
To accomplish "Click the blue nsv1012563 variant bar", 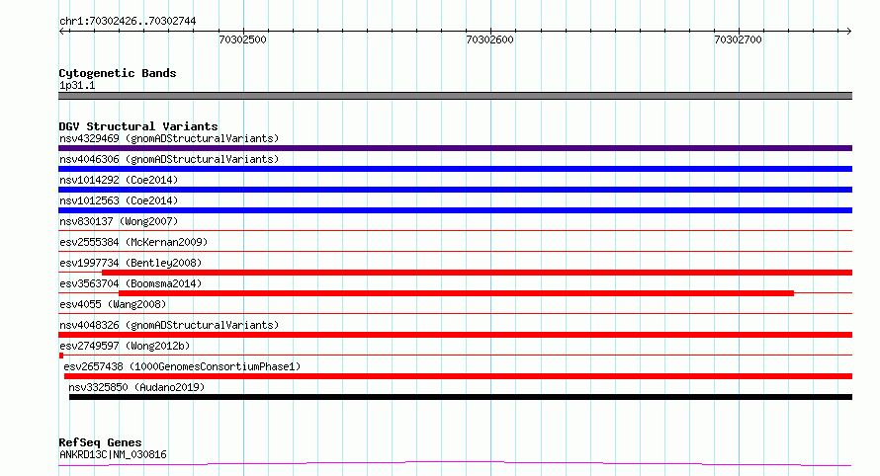I will coord(455,210).
